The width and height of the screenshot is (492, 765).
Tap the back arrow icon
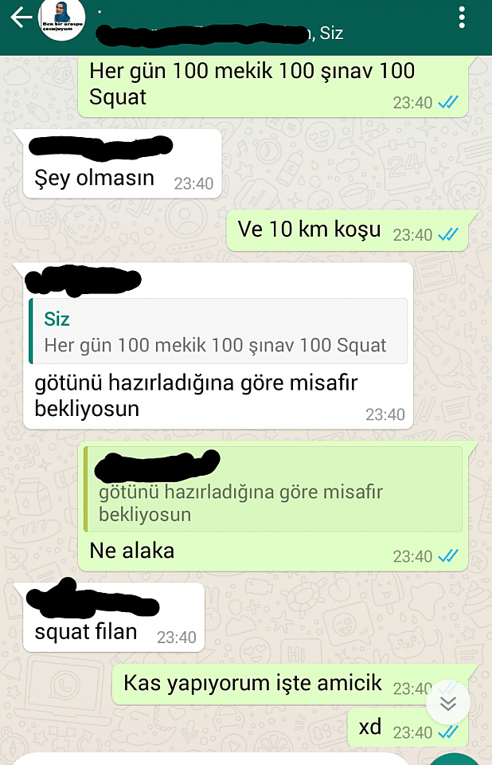point(21,18)
